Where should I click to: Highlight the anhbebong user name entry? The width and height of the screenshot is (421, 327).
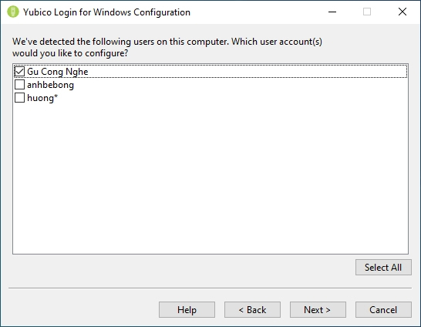(50, 85)
